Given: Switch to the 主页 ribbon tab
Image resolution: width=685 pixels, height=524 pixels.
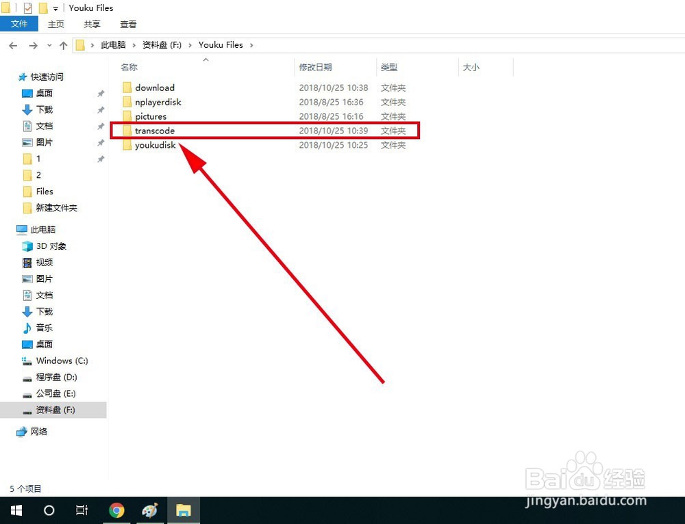Looking at the screenshot, I should 56,25.
